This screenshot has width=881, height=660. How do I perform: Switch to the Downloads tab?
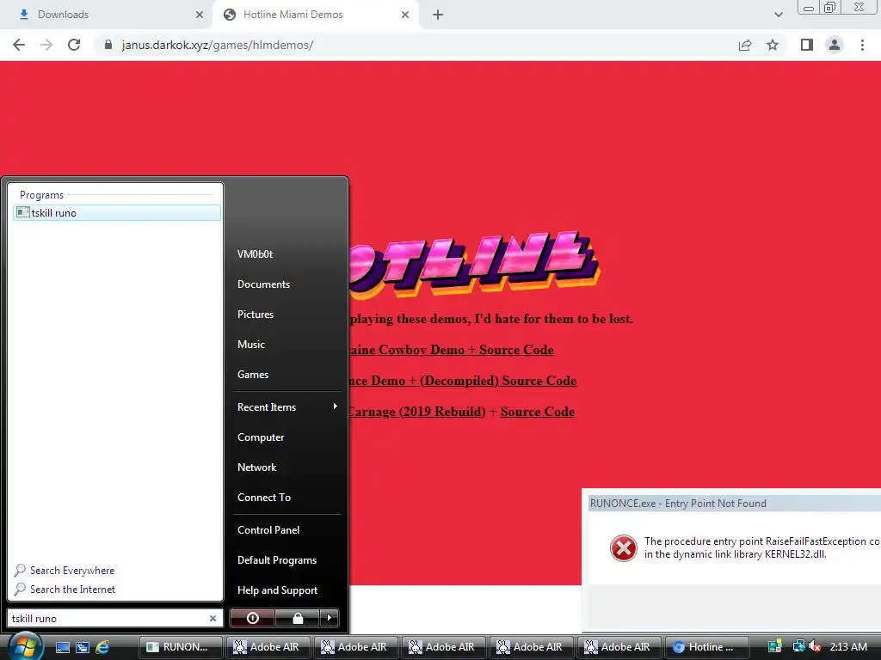tap(107, 15)
